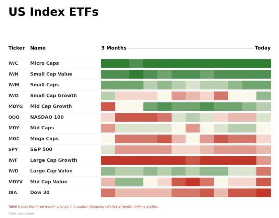The image size is (279, 218).
Task: Click the MDYV ticker label
Action: (x=16, y=182)
